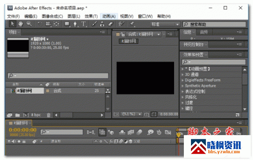
Task: Click the 名称 column header
Action: (x=16, y=84)
